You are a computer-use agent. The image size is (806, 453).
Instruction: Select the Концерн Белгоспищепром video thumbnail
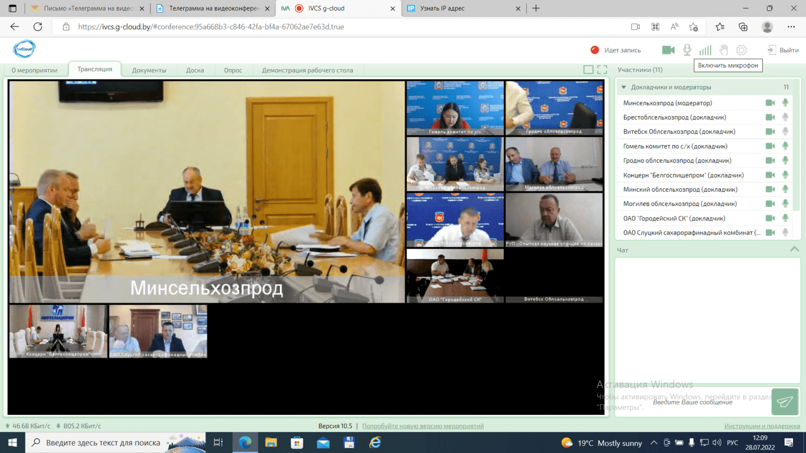tap(58, 331)
